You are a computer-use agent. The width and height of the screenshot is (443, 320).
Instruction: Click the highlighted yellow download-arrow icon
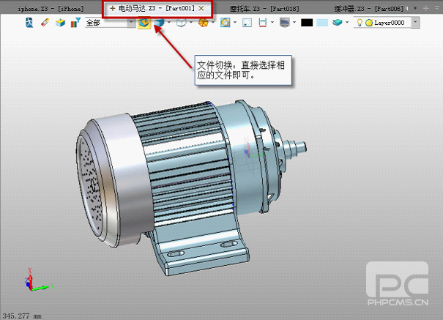coord(144,23)
